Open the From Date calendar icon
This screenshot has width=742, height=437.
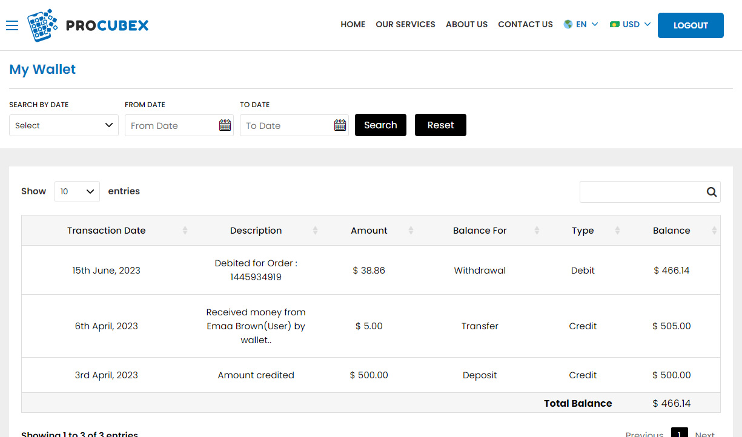pyautogui.click(x=225, y=125)
